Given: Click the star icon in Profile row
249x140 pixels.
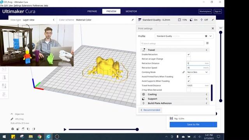Looking at the screenshot, I should tap(206, 36).
